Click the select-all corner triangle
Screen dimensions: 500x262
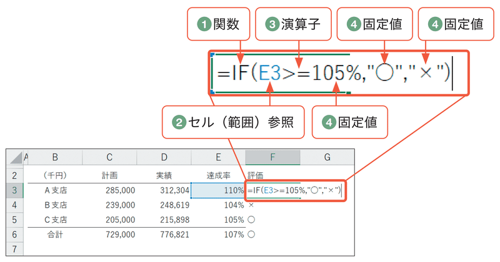[x=15, y=157]
